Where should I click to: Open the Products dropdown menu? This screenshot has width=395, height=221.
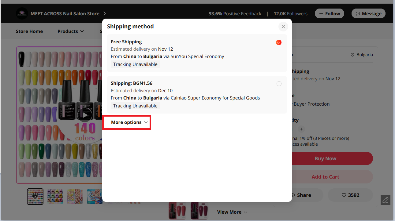[70, 31]
